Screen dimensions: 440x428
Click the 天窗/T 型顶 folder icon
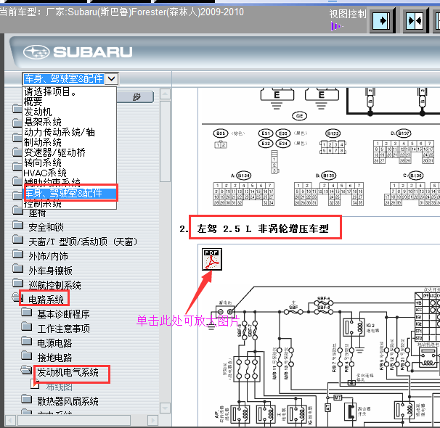point(18,239)
